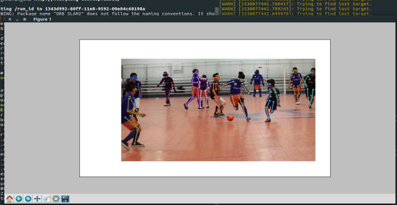The height and width of the screenshot is (205, 397).
Task: Select the red ball in the plotted image
Action: click(x=230, y=118)
